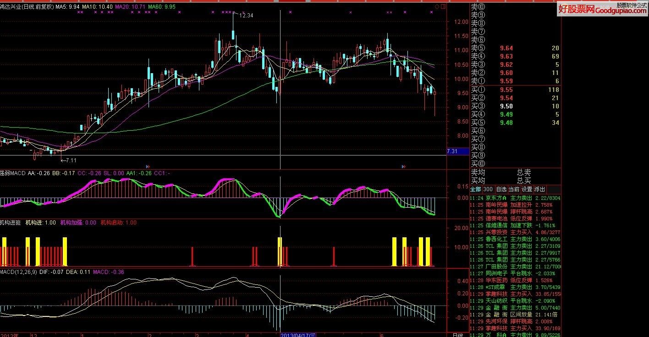The width and height of the screenshot is (649, 337).
Task: Click the 总买 label
Action: (x=524, y=181)
